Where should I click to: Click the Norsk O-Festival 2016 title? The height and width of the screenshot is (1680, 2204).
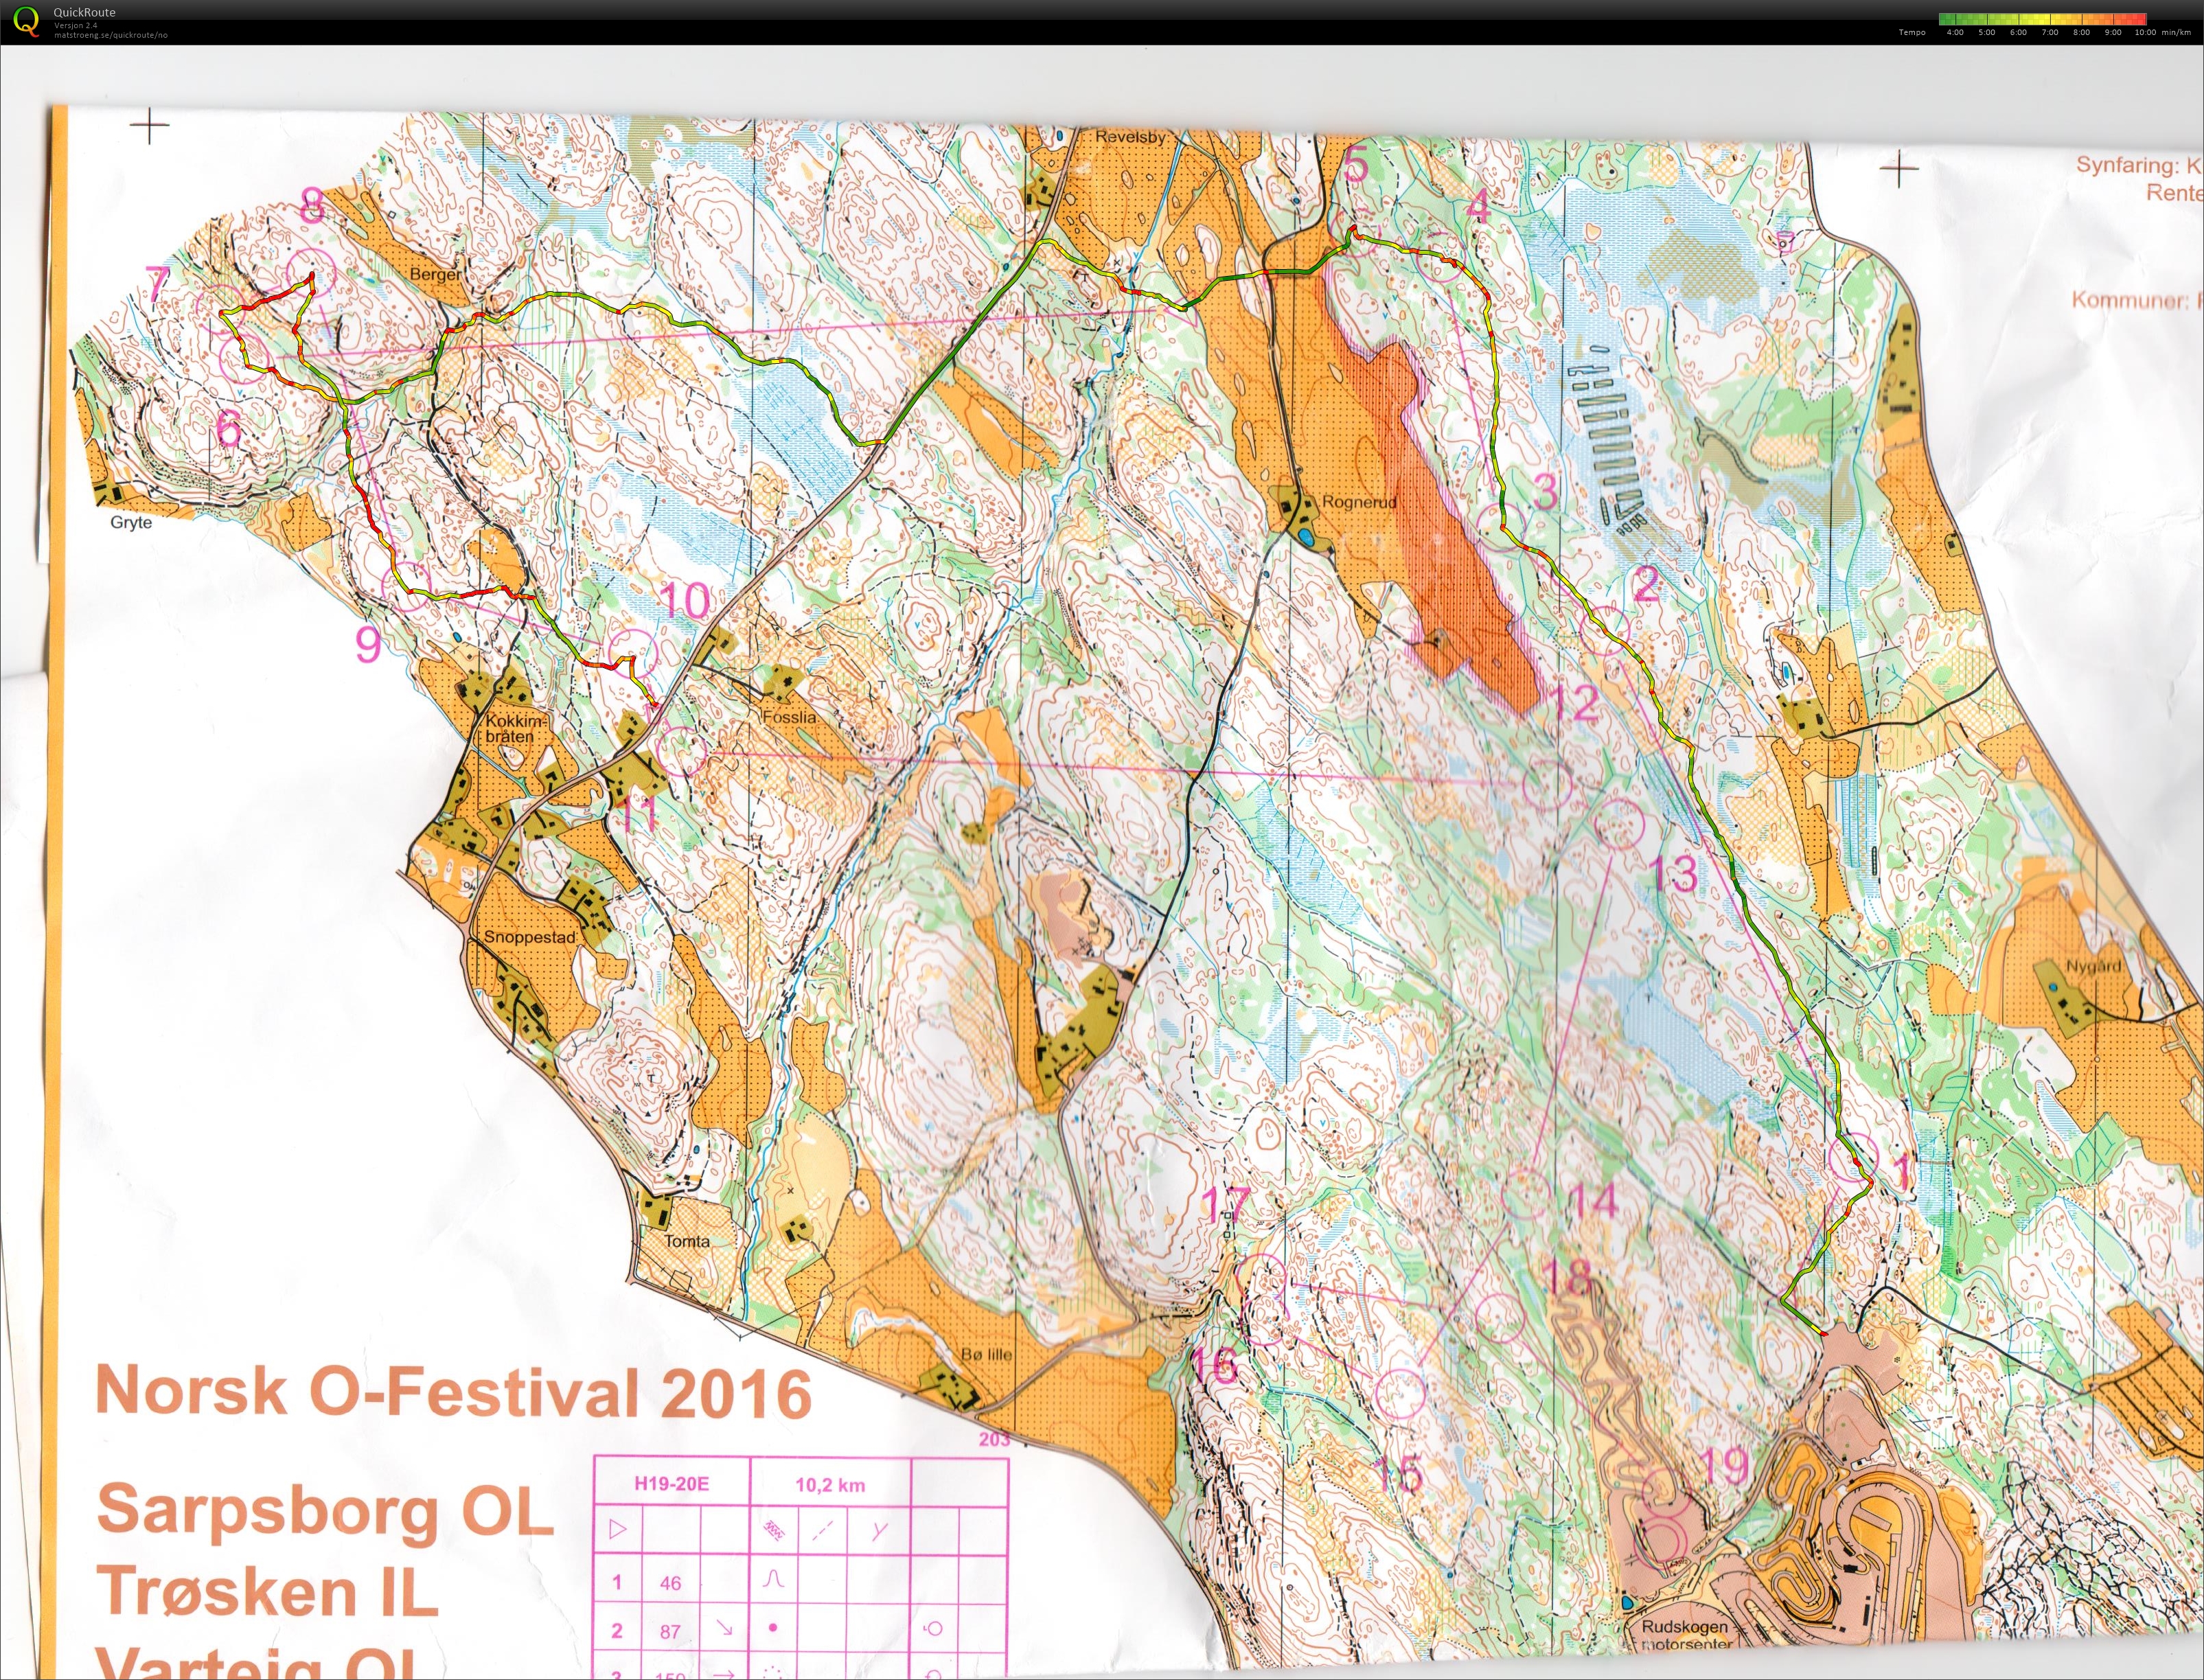coord(453,1393)
